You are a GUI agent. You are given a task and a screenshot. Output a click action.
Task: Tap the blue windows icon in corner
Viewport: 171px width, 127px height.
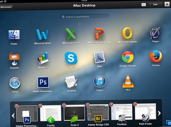(x=169, y=123)
